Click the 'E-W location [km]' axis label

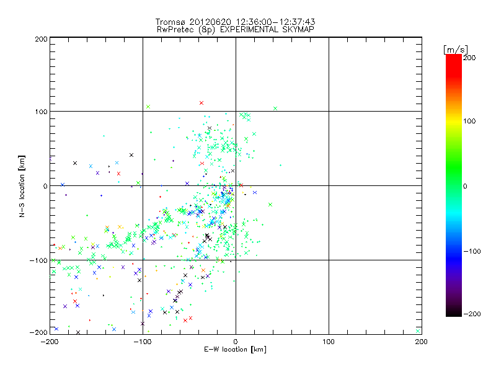[235, 349]
